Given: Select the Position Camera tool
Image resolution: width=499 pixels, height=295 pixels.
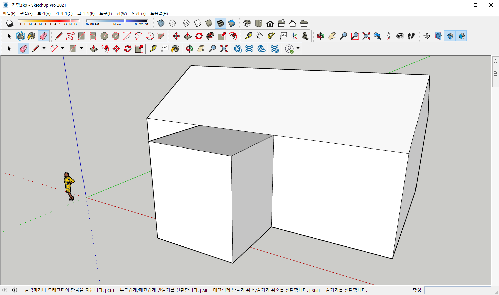Looking at the screenshot, I should click(x=389, y=36).
